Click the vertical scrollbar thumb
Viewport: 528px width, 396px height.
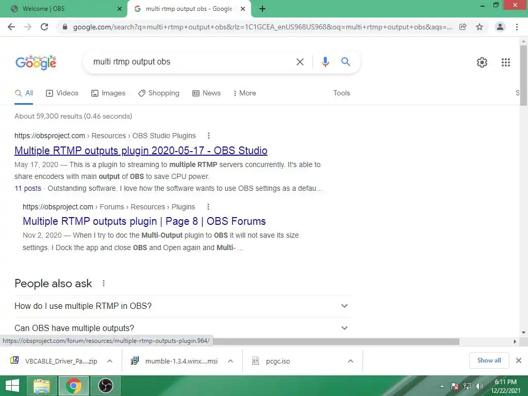click(x=523, y=75)
